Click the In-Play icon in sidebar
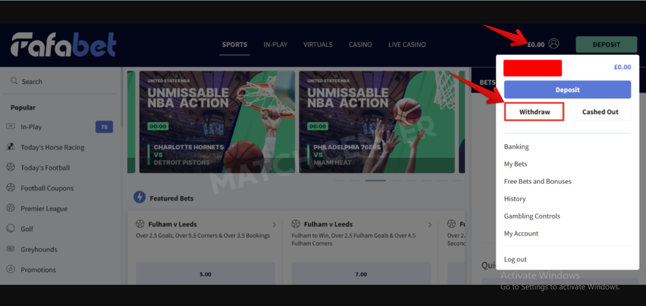This screenshot has width=646, height=306. (11, 127)
